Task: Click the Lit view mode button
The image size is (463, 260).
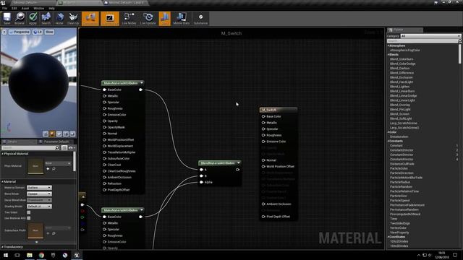Action: [x=38, y=32]
